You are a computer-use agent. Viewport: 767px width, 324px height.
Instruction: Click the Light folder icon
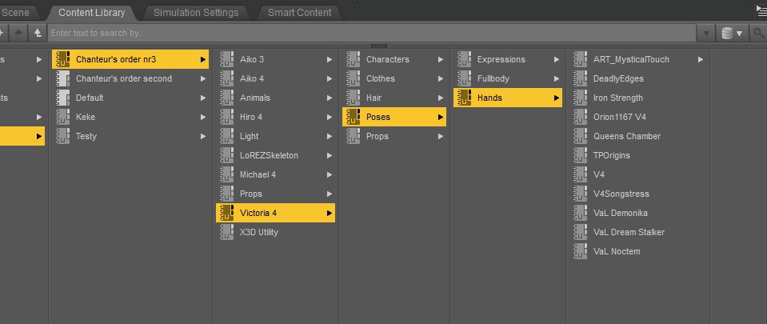click(x=227, y=136)
